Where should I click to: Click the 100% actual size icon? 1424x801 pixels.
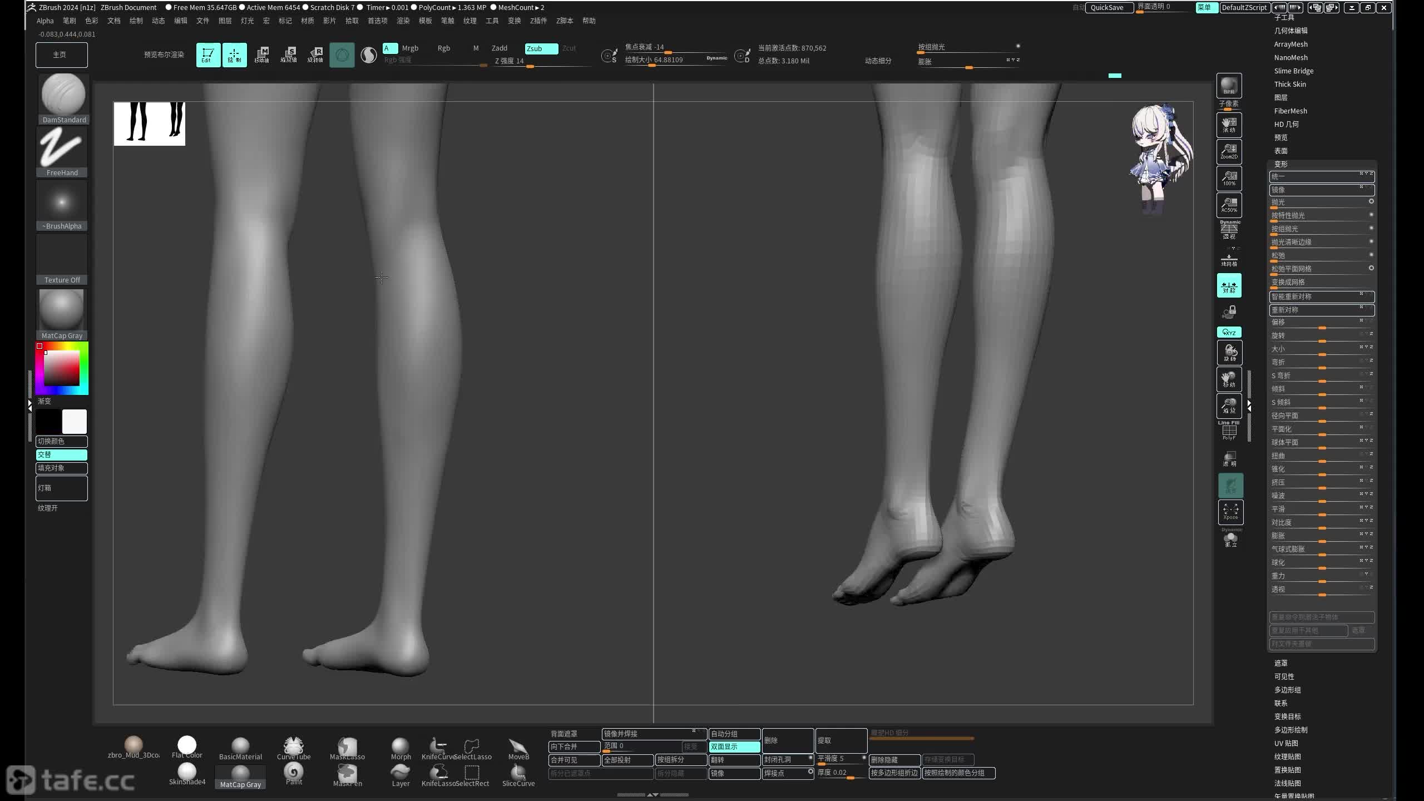coord(1229,178)
